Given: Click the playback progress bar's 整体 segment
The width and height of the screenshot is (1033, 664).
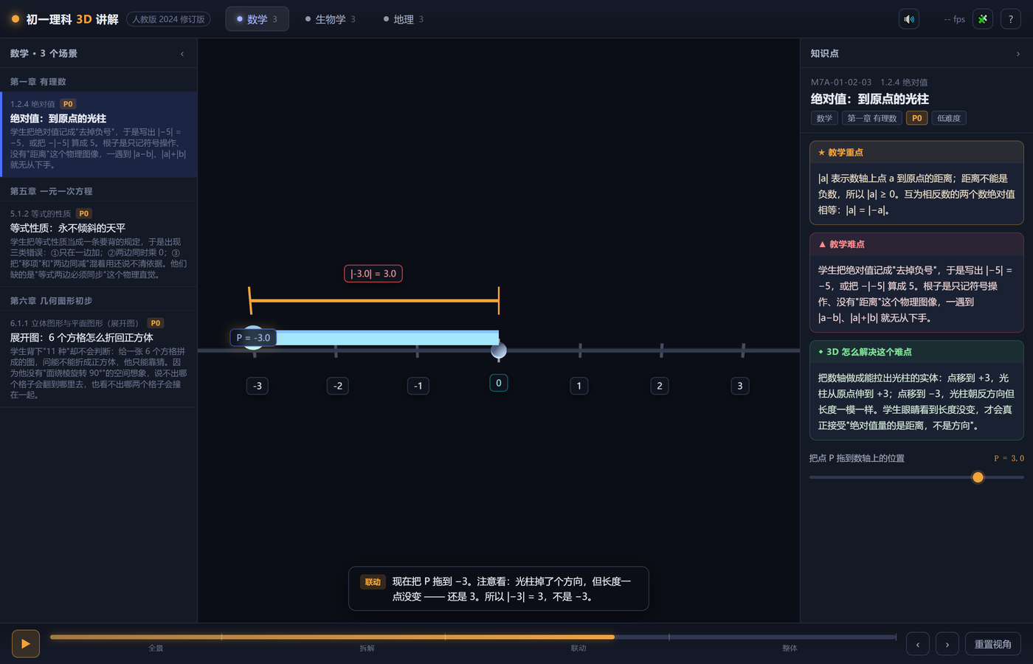Looking at the screenshot, I should tap(782, 637).
